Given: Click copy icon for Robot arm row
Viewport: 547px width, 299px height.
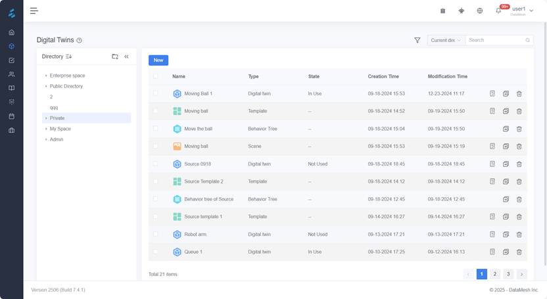Looking at the screenshot, I should (x=506, y=234).
